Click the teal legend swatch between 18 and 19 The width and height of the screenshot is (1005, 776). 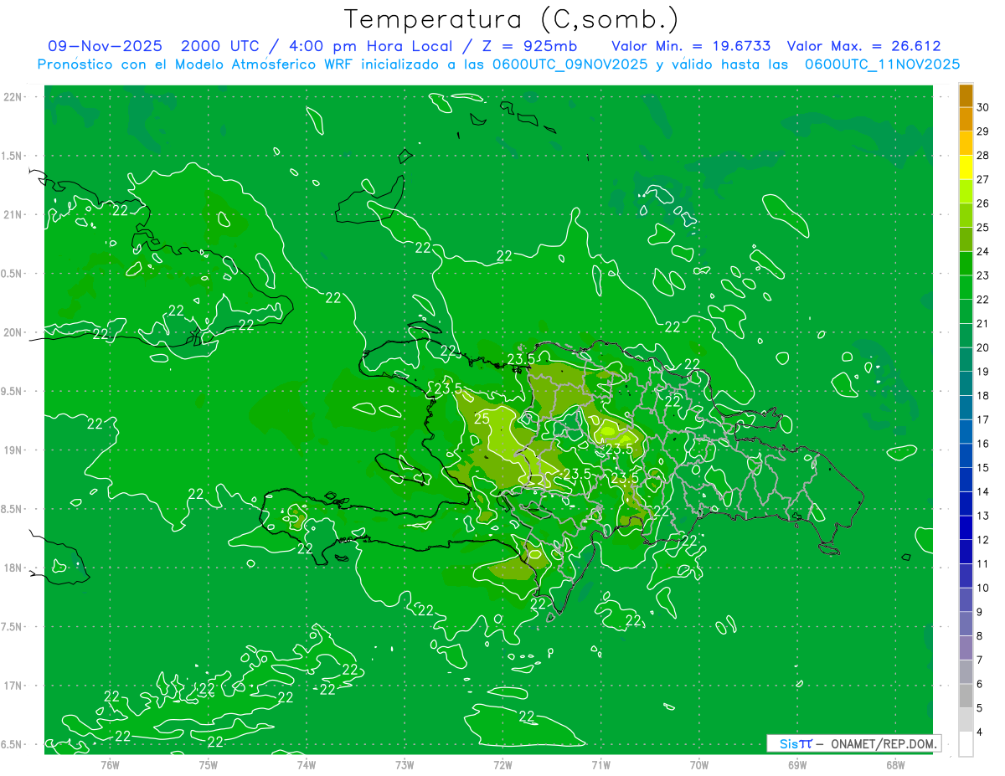pos(966,383)
